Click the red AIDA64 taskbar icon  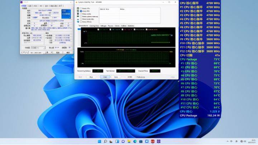(153, 141)
